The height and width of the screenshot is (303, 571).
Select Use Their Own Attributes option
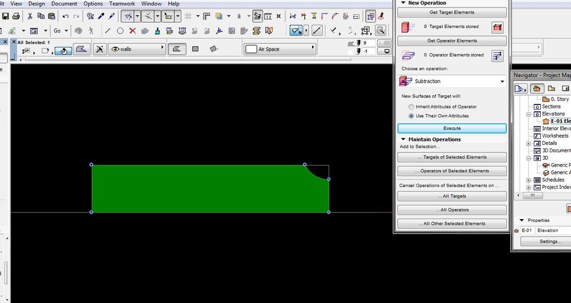(411, 116)
